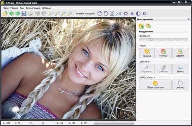Click the second magnifier zoom icon
Viewport: 192px width, 126px height.
(x=57, y=14)
